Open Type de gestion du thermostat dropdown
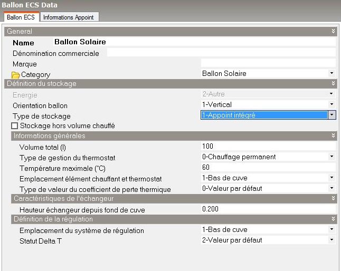The height and width of the screenshot is (271, 341). point(331,157)
